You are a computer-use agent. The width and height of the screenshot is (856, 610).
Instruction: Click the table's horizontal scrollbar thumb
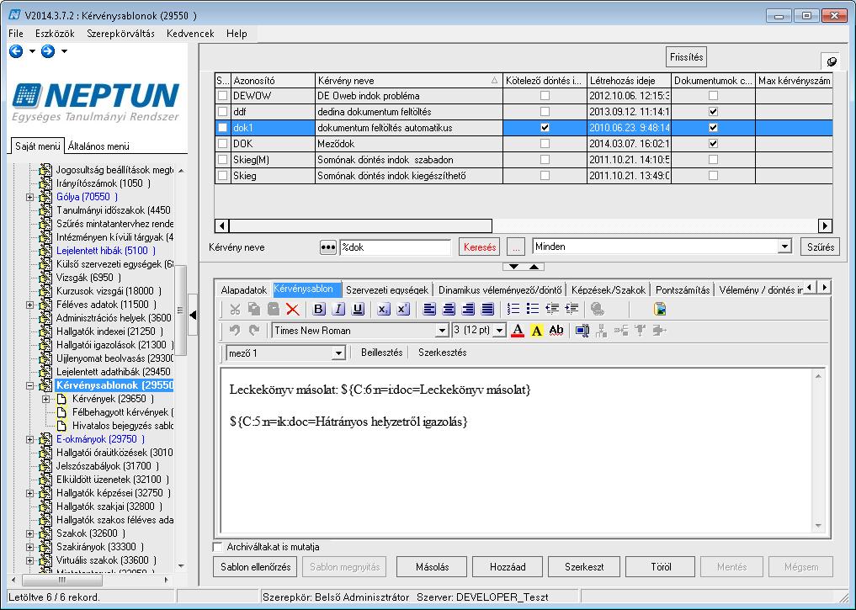[361, 225]
